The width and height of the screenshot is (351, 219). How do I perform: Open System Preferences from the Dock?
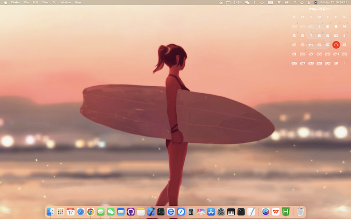221,212
